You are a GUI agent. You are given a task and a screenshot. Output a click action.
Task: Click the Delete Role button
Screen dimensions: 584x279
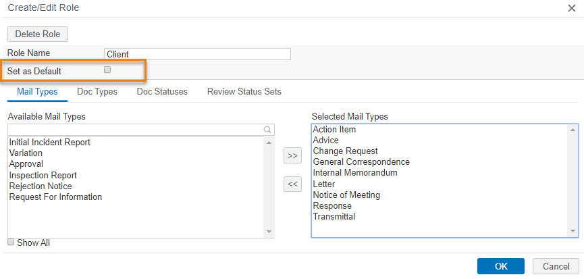click(38, 34)
